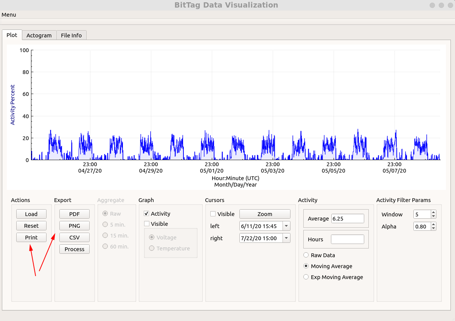The image size is (455, 321).
Task: Click the 04/27/20 date tick label
Action: [x=90, y=171]
